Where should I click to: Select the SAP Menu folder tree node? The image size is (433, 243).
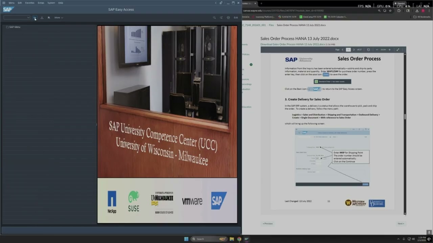(13, 27)
